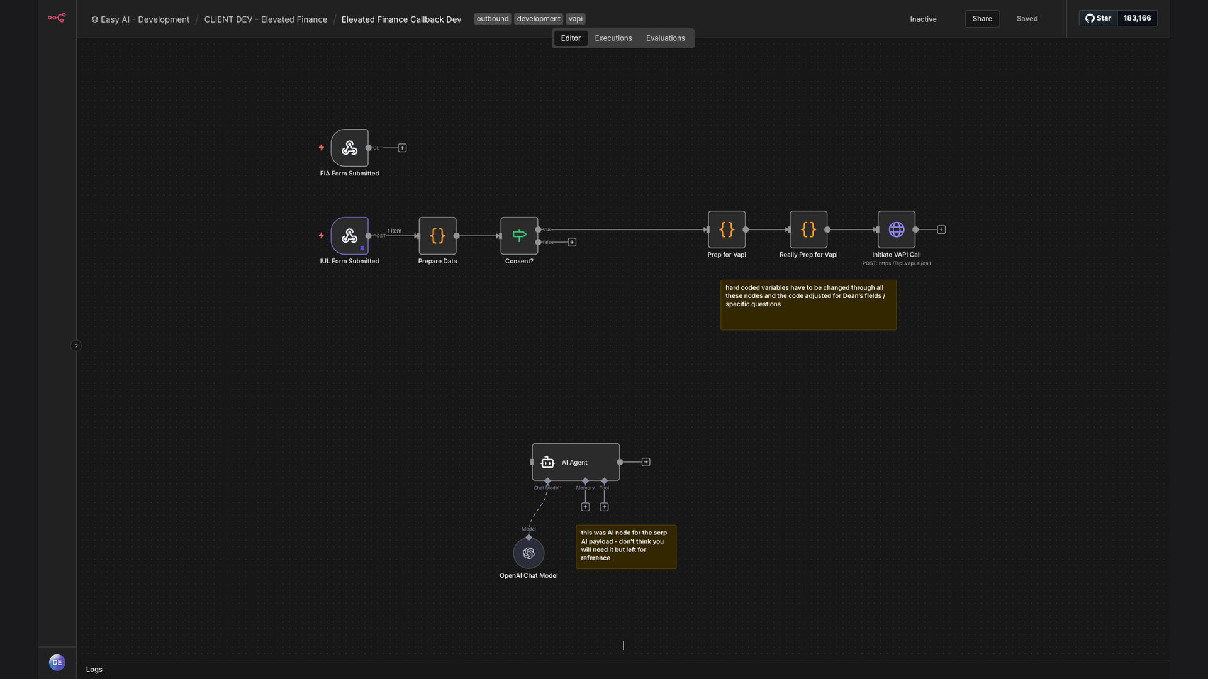Viewport: 1208px width, 679px height.
Task: Add node after FIA Form Submitted output
Action: [x=402, y=148]
